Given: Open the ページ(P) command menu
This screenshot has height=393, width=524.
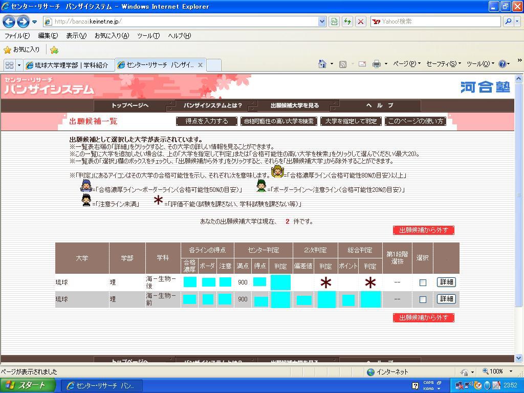Looking at the screenshot, I should point(407,64).
